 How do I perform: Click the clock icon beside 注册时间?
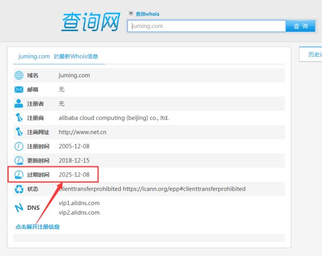19,147
